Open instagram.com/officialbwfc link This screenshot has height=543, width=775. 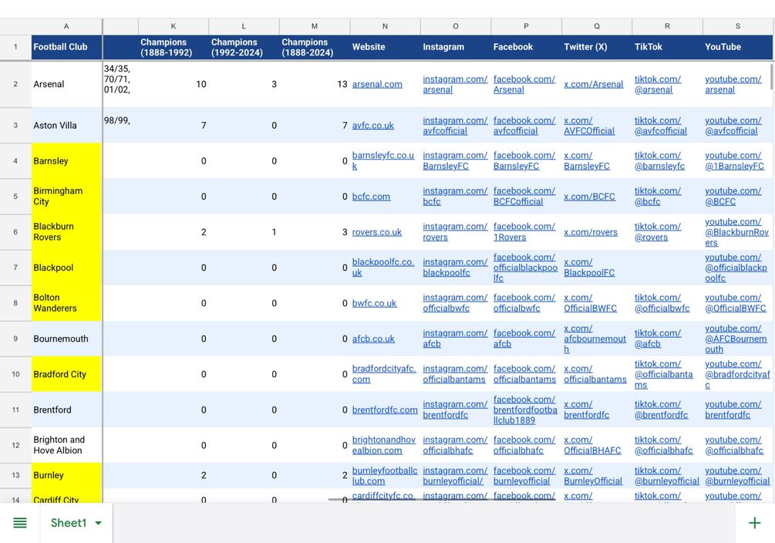pyautogui.click(x=455, y=303)
